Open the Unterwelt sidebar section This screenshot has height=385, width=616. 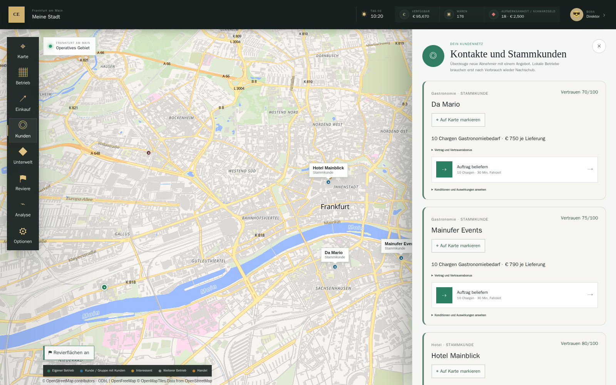[x=23, y=157]
